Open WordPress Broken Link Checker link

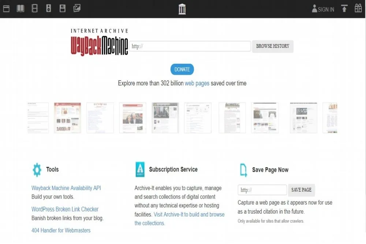tap(65, 209)
